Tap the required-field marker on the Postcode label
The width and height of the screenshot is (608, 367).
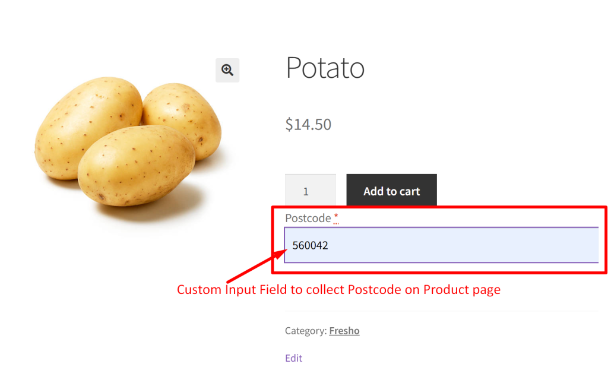click(335, 217)
